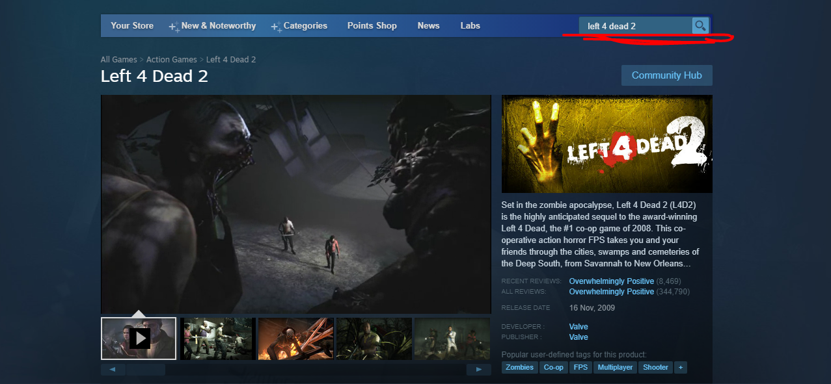
Task: Select the Co-op tag
Action: (554, 367)
